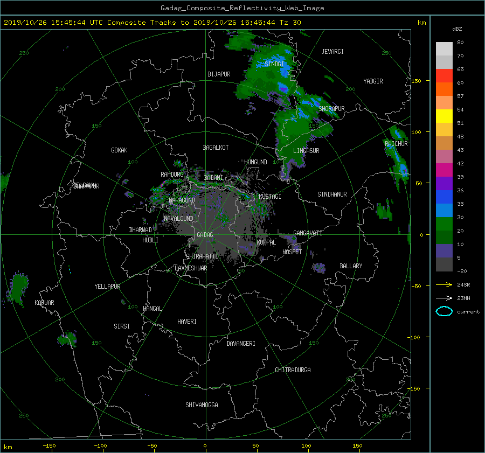Click the NAVALGUND city label
The width and height of the screenshot is (485, 453).
(178, 219)
